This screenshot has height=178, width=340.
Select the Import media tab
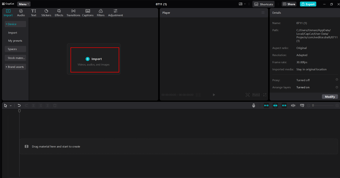(x=8, y=13)
